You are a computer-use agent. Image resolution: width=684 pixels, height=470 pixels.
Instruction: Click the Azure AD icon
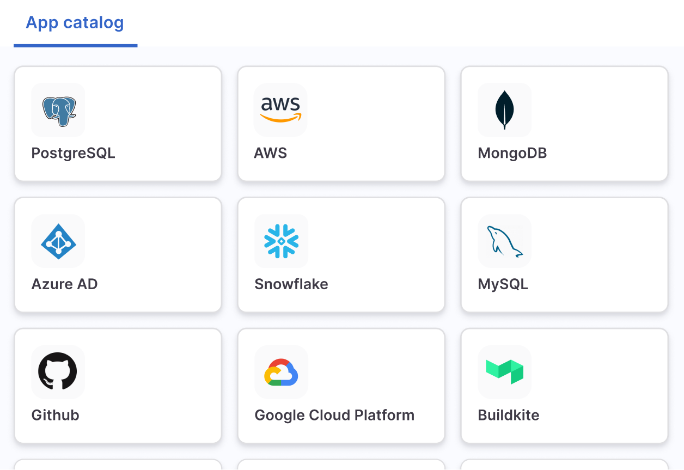pyautogui.click(x=58, y=241)
